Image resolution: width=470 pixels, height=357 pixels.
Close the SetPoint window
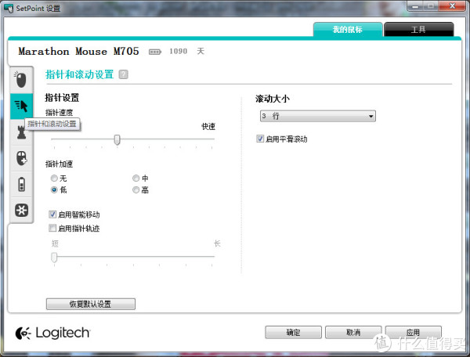coord(453,5)
